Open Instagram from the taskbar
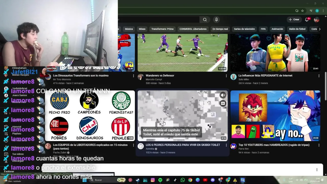The height and width of the screenshot is (184, 327). [153, 180]
